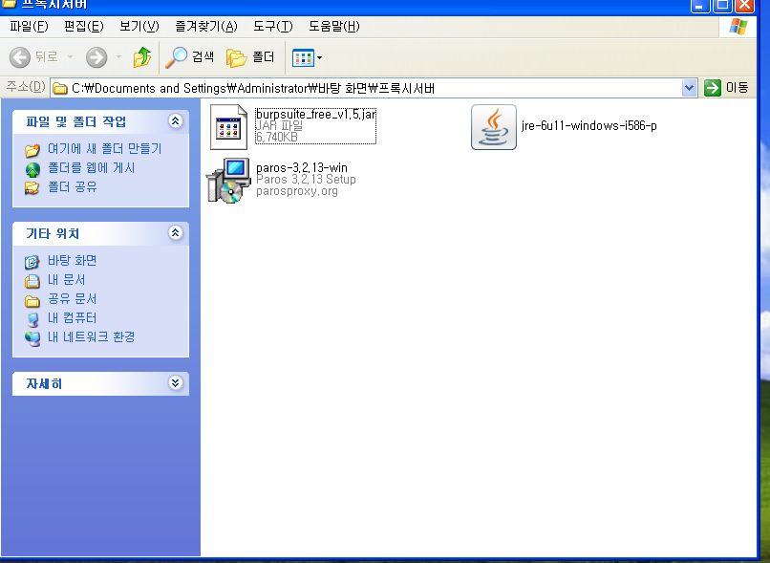Open the 검색 search tool
The image size is (770, 563).
point(189,57)
